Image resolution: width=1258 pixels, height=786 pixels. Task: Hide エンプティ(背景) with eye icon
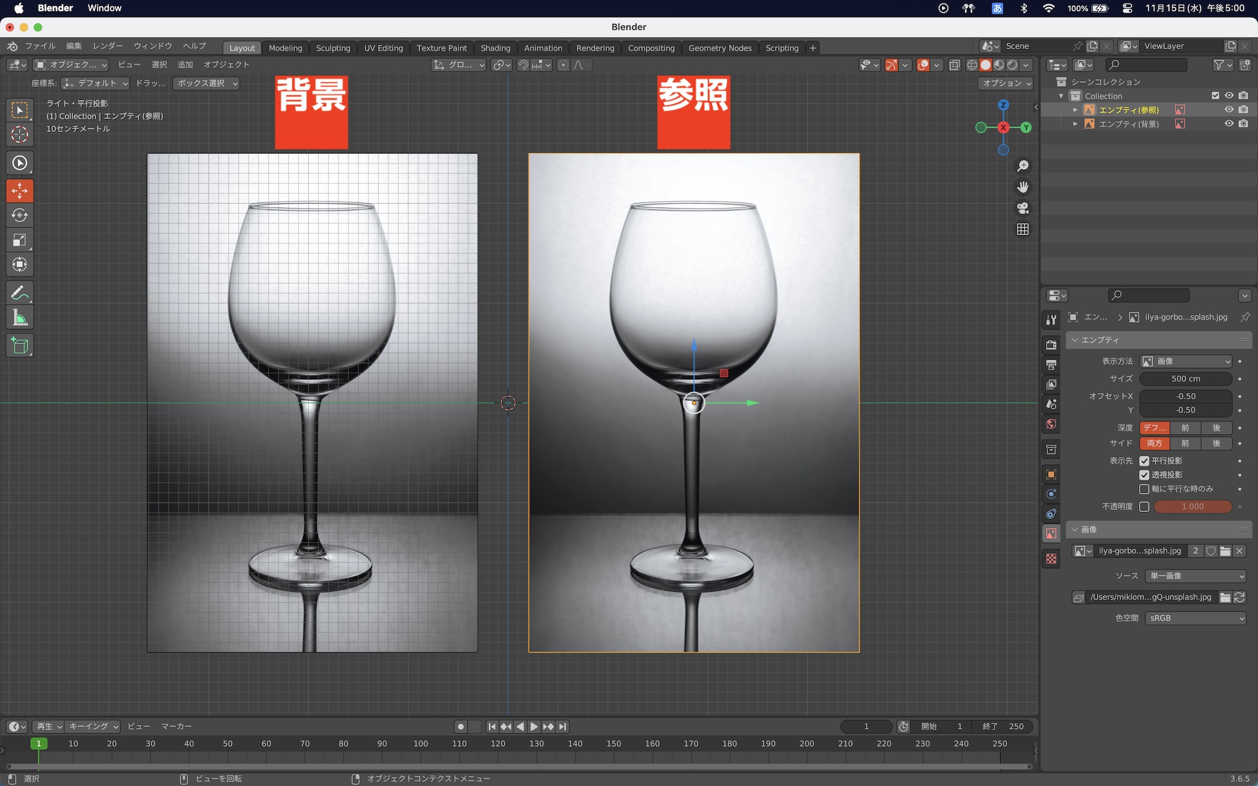tap(1228, 124)
